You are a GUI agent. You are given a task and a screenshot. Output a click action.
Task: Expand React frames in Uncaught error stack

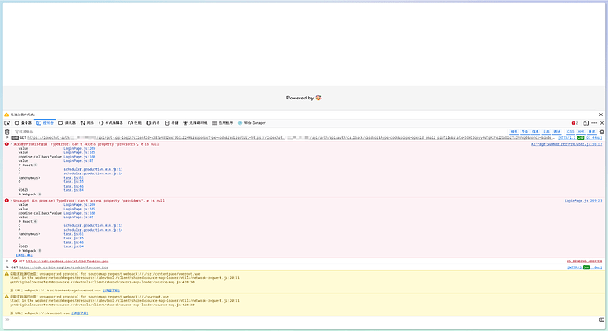coord(20,221)
